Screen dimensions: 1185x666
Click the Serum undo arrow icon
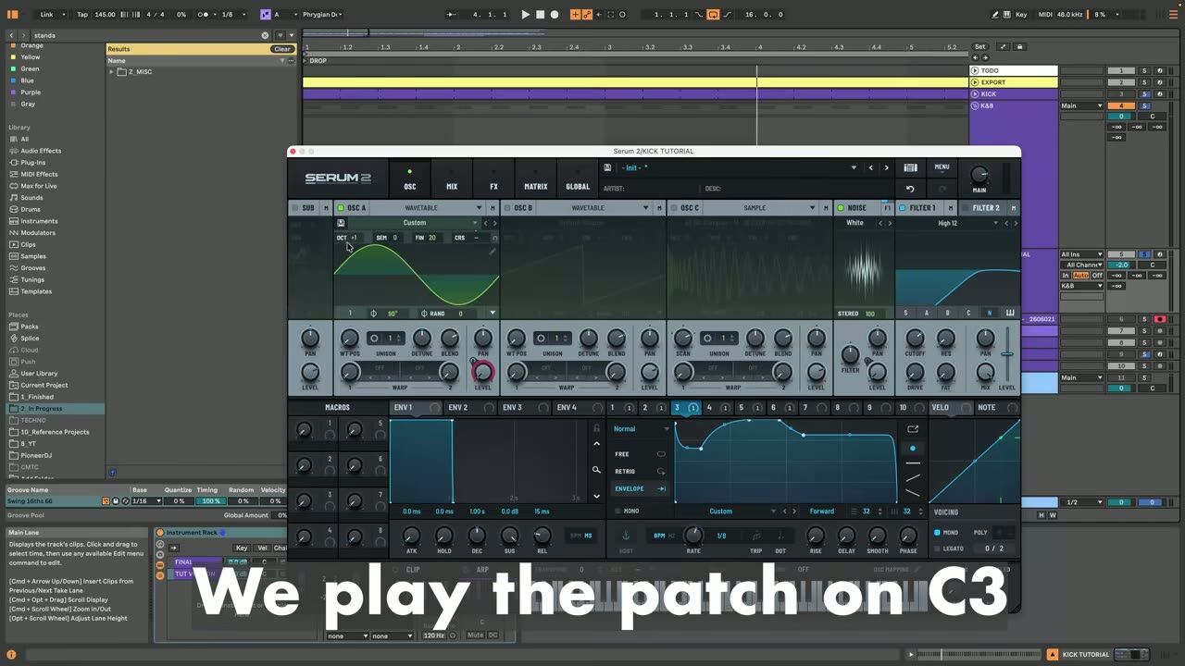910,189
